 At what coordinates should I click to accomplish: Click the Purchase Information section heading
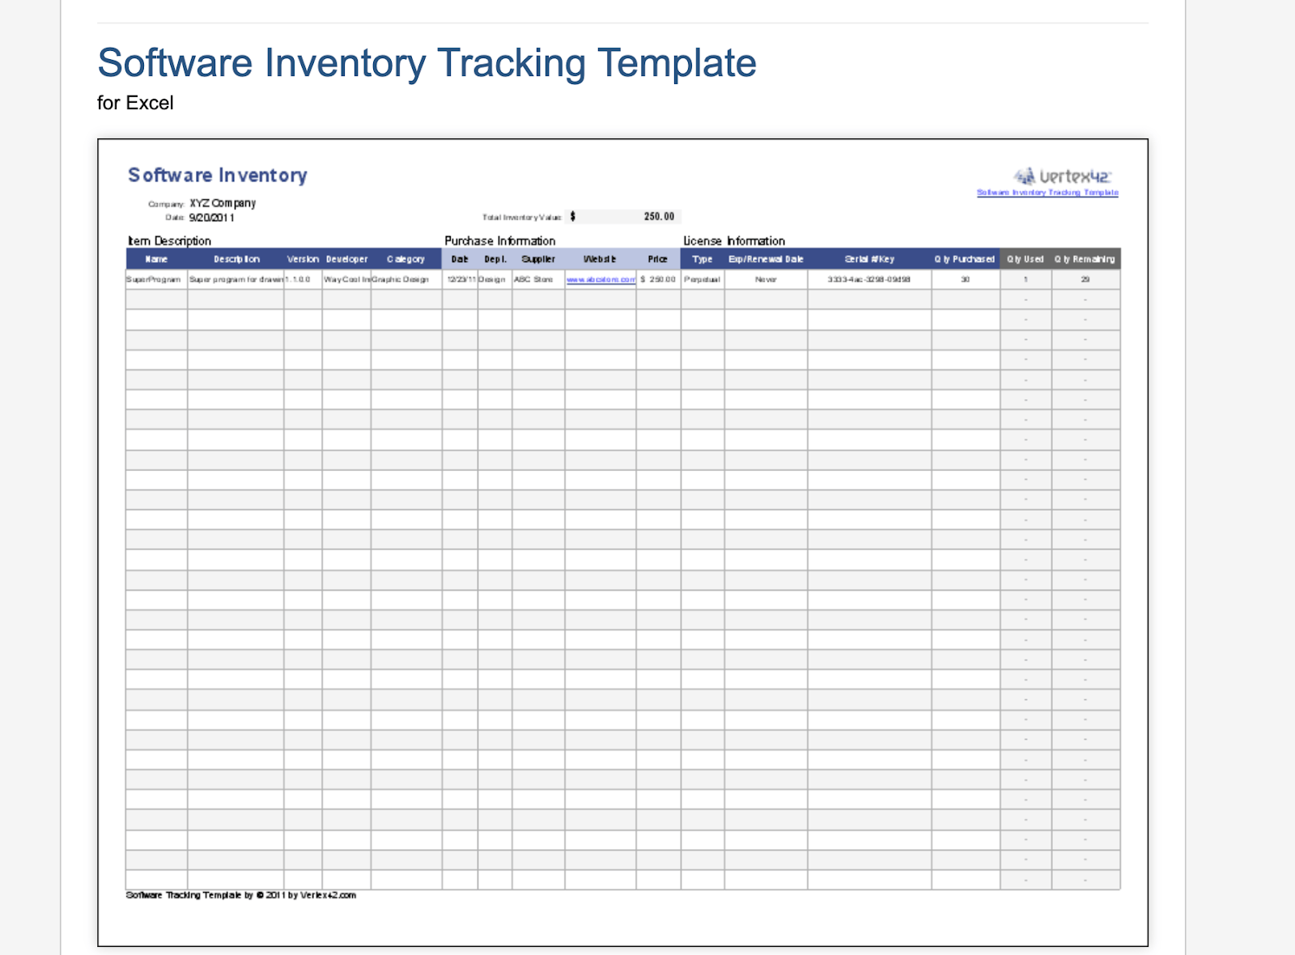point(499,240)
